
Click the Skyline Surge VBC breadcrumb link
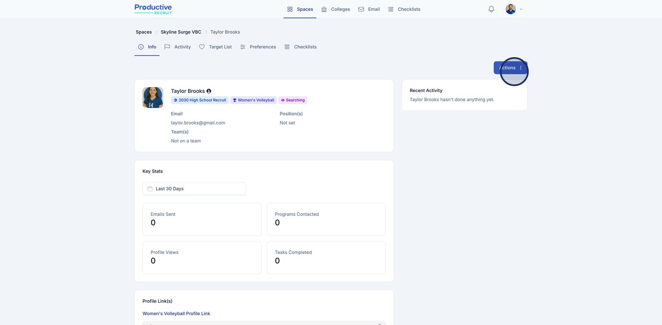tap(181, 32)
